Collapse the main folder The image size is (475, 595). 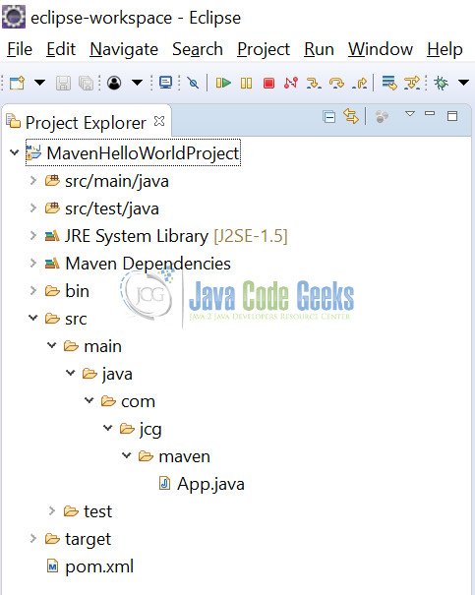tap(52, 345)
